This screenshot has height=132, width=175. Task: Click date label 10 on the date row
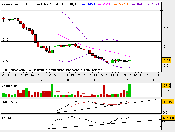click(x=129, y=80)
